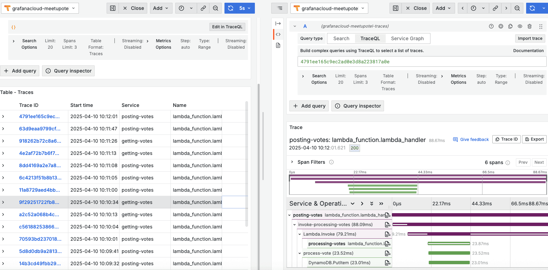Duplicate query A with copy icon
Screen dimensions: 548x270
coord(510,26)
